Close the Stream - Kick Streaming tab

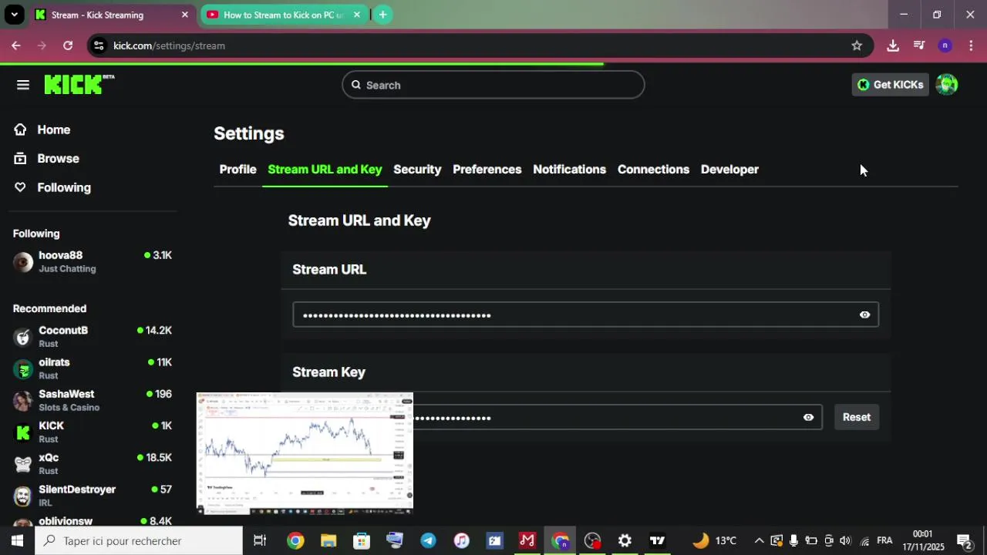click(185, 15)
